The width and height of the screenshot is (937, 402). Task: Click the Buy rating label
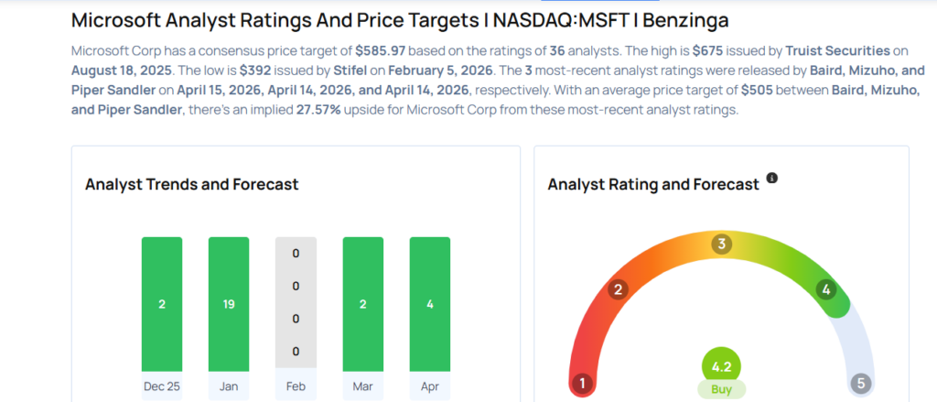click(x=721, y=389)
